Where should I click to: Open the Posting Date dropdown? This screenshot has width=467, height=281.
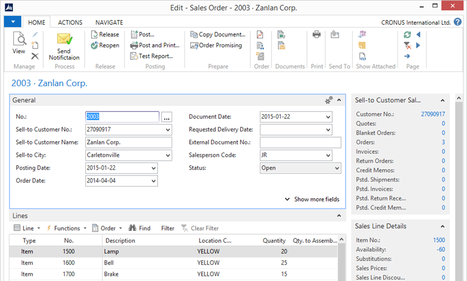[154, 168]
